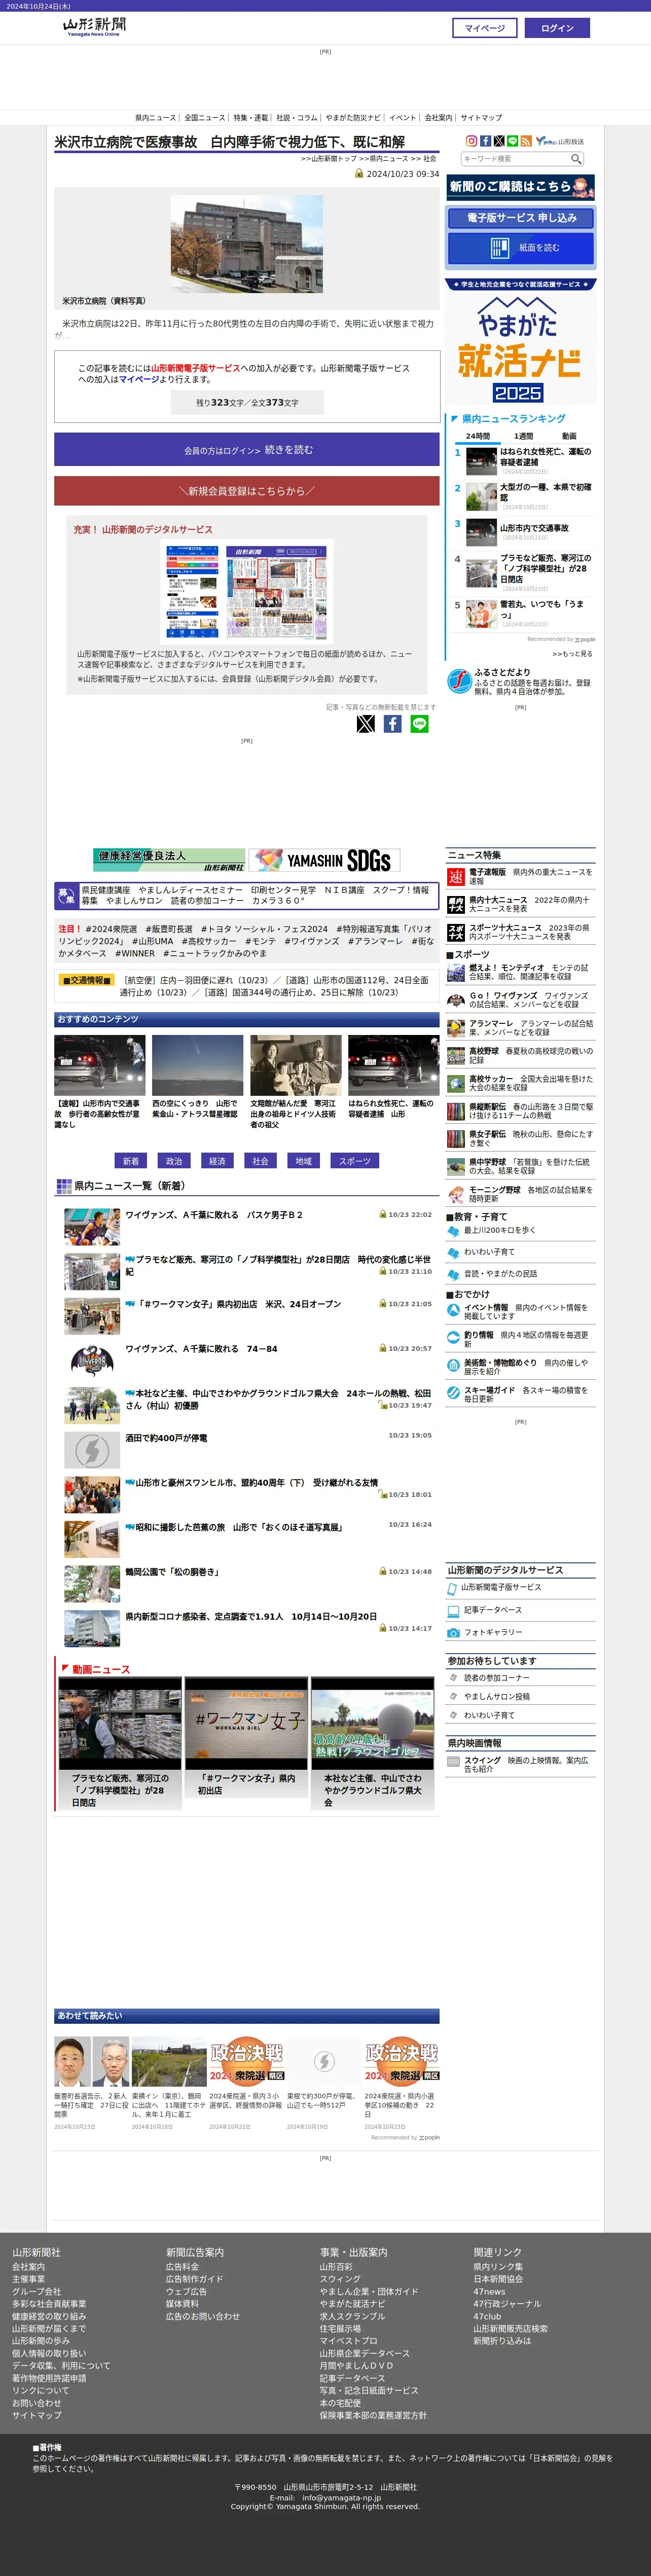Click the マイページ button
Viewport: 651px width, 2576px height.
point(485,28)
